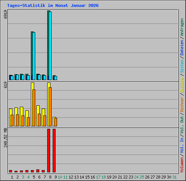This screenshot has height=181, width=186.
Task: Click the chart title 'Tages-Statistik im Monat Januar 2026'
Action: (x=53, y=5)
